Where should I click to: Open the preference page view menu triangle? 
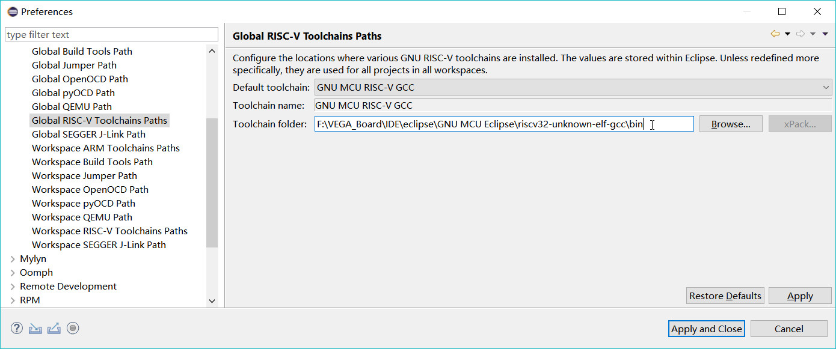click(x=825, y=34)
